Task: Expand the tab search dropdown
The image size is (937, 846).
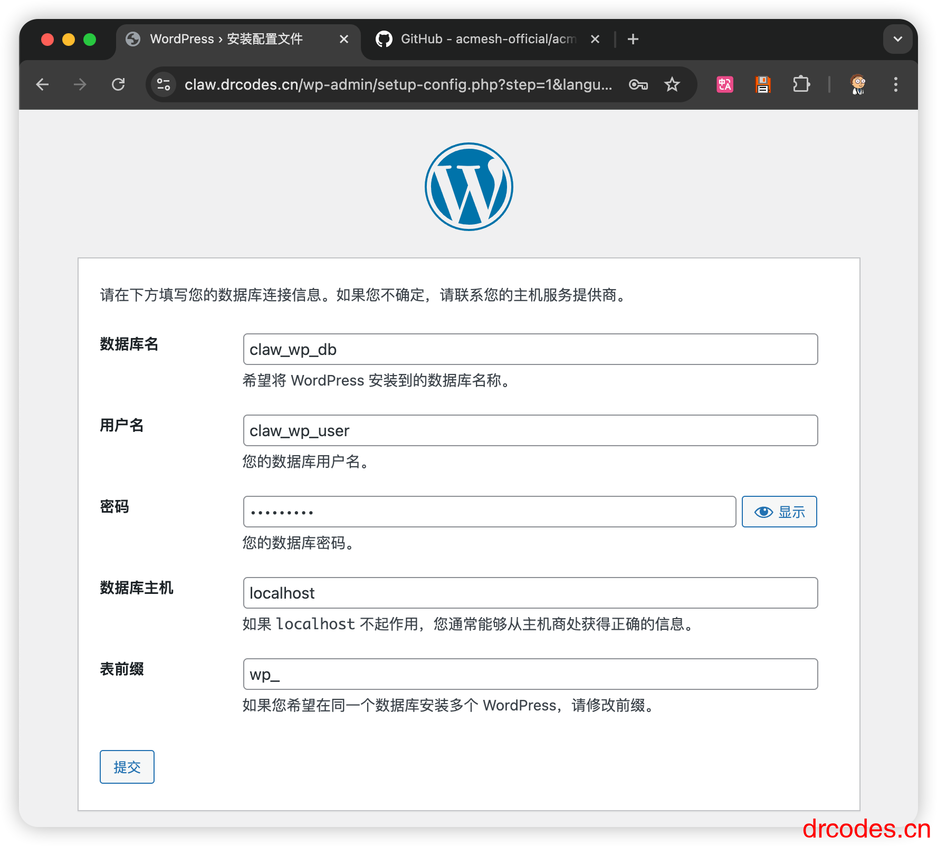Action: pos(897,39)
